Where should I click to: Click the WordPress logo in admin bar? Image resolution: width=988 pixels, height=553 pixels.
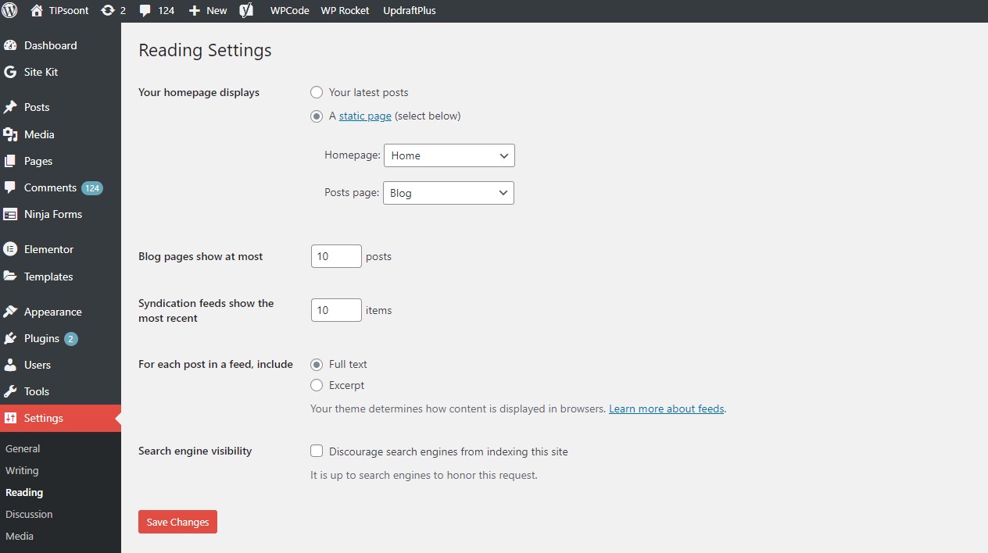pyautogui.click(x=10, y=11)
